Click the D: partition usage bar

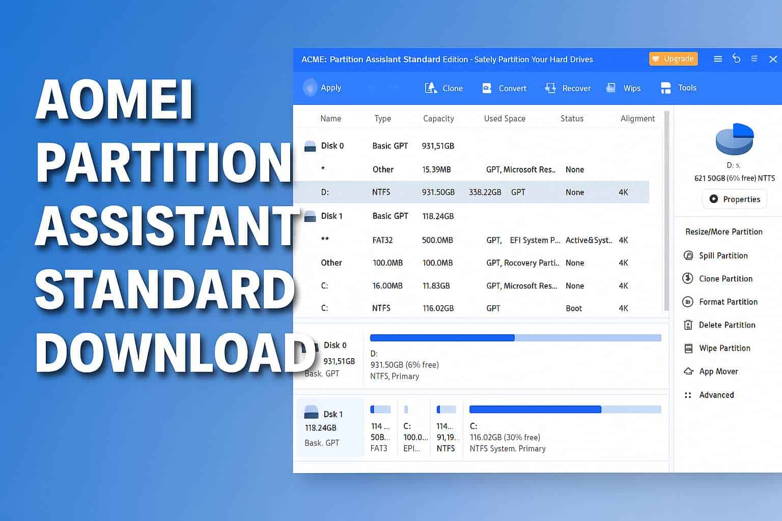(x=515, y=338)
